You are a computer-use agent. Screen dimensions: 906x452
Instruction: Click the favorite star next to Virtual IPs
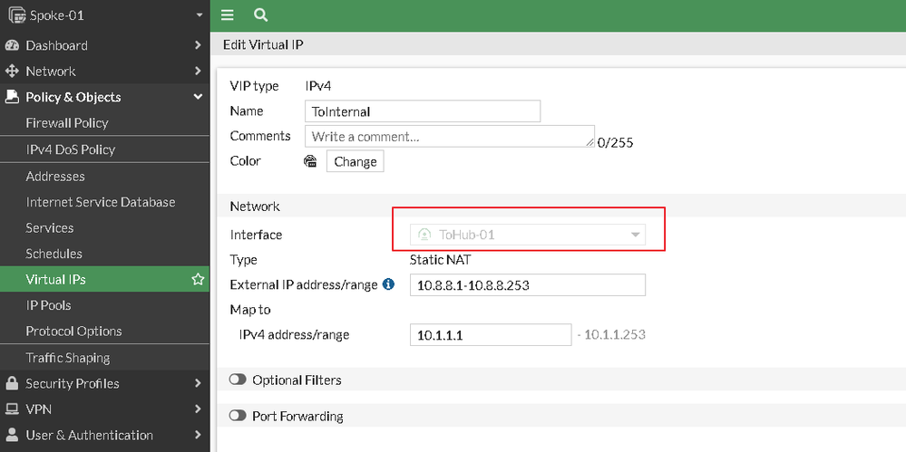[198, 280]
